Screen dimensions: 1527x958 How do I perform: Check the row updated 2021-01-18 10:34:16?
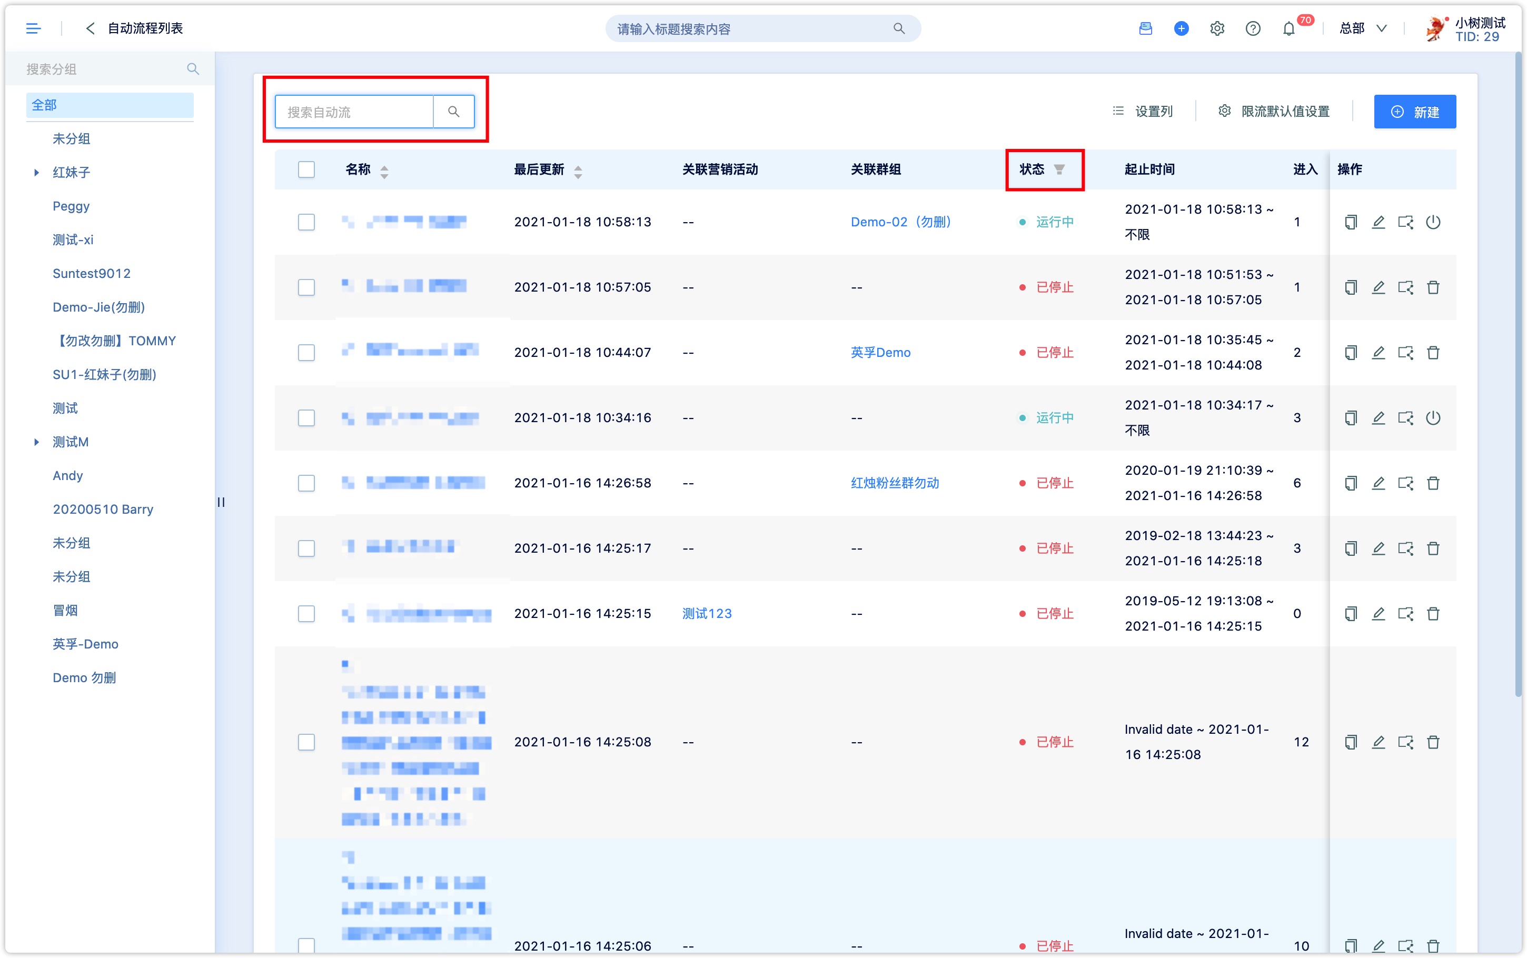pos(306,417)
